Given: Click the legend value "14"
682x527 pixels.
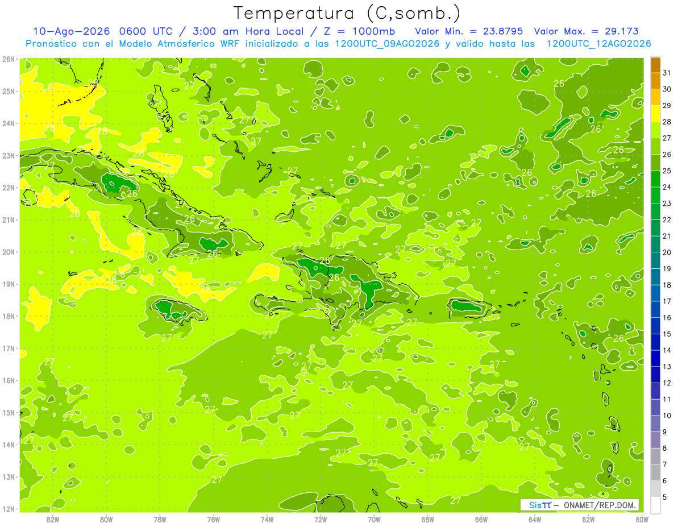Looking at the screenshot, I should (667, 350).
